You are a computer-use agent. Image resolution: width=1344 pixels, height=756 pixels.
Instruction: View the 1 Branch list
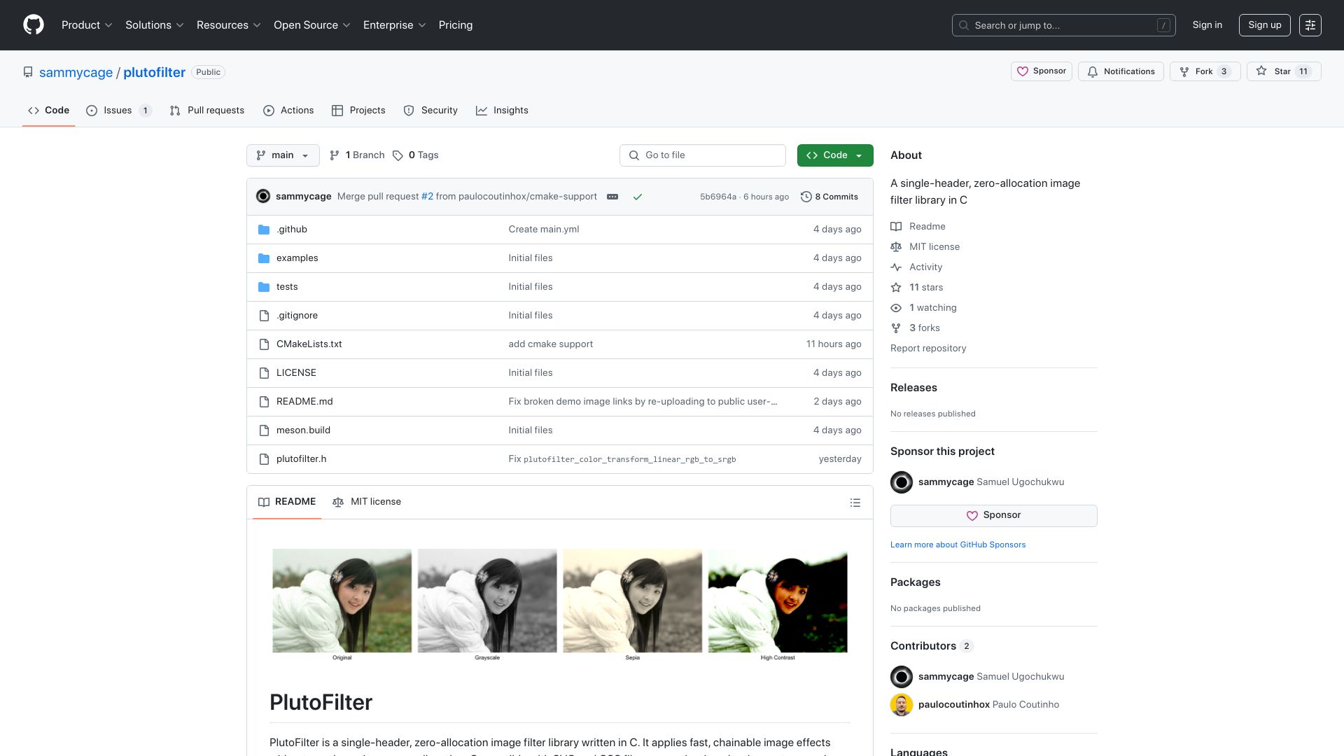[357, 155]
